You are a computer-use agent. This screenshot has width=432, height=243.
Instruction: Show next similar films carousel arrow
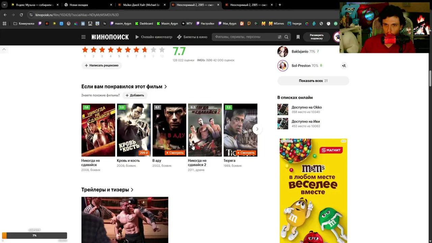pos(257,129)
